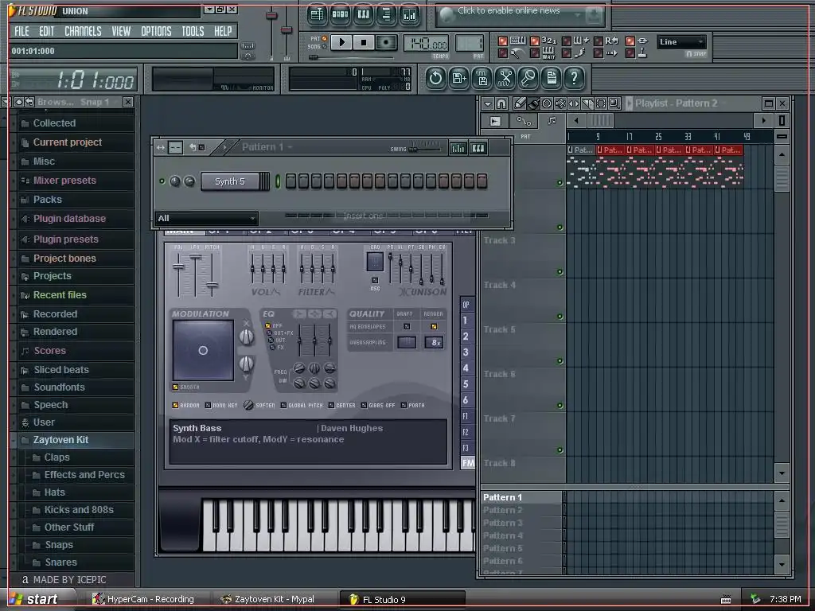Click the Play button

(x=342, y=42)
